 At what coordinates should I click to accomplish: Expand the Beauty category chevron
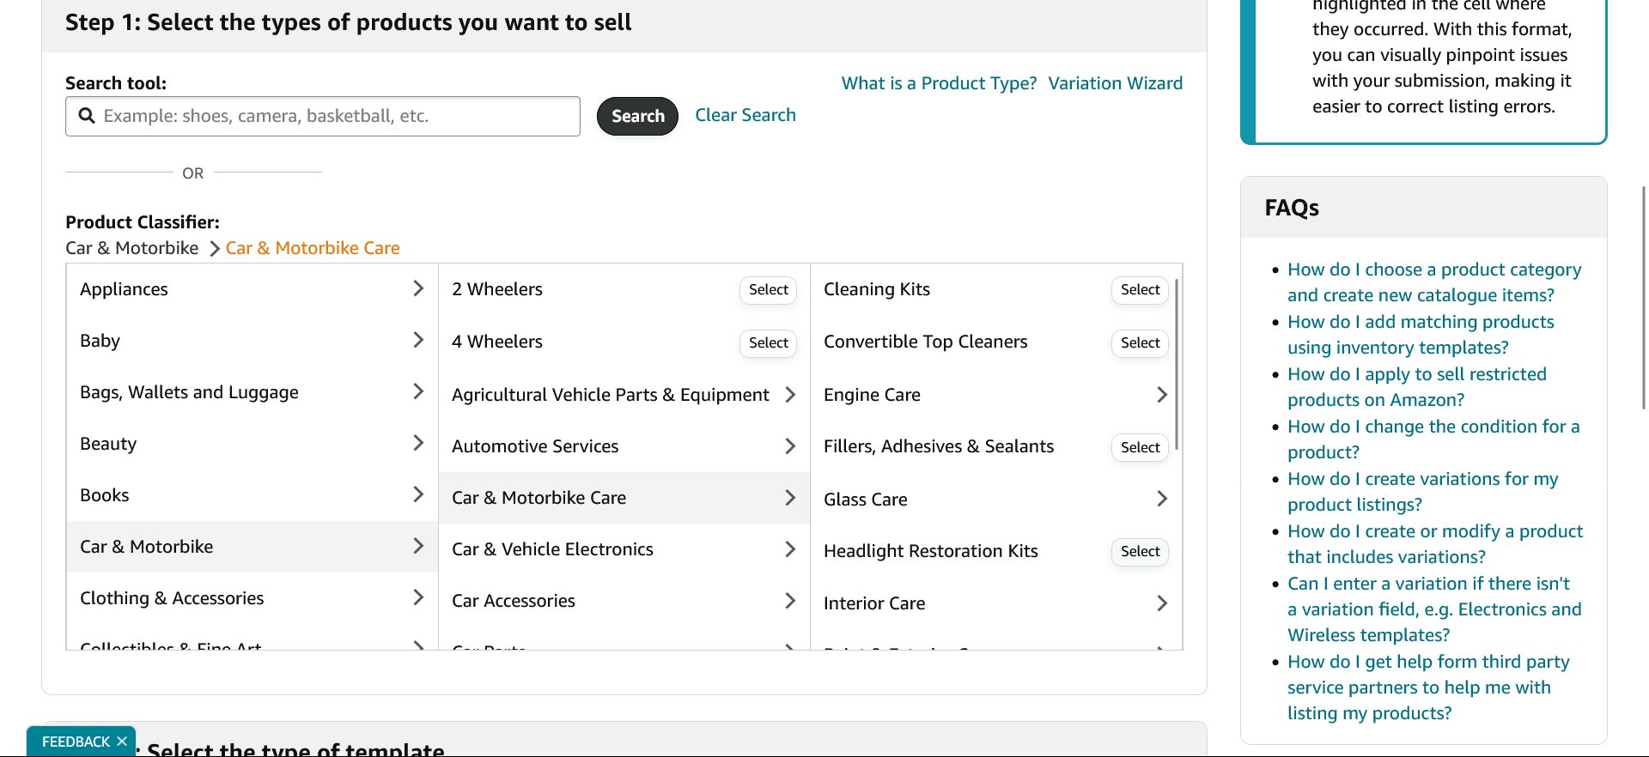tap(418, 443)
